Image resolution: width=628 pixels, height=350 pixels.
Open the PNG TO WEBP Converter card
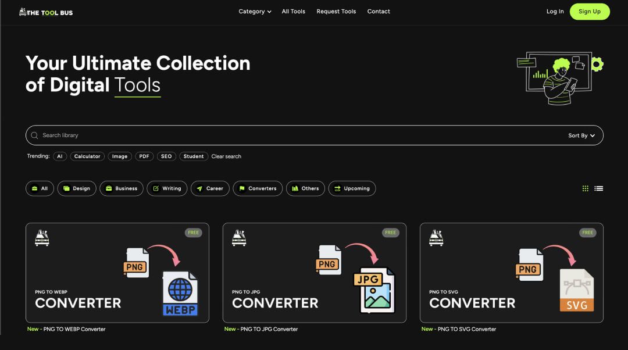(x=117, y=273)
